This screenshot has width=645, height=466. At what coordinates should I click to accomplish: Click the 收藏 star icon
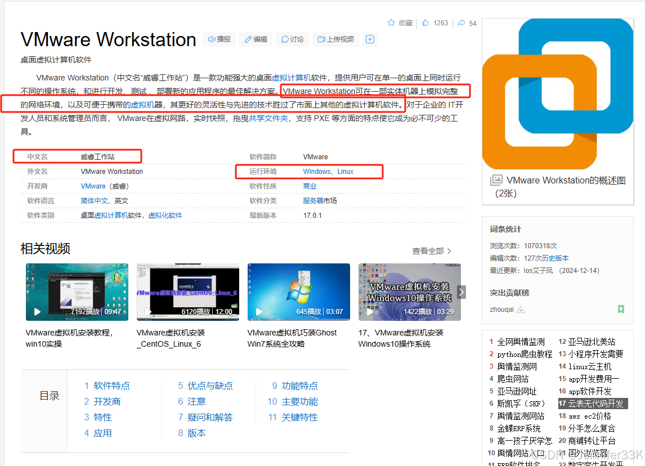(x=391, y=23)
